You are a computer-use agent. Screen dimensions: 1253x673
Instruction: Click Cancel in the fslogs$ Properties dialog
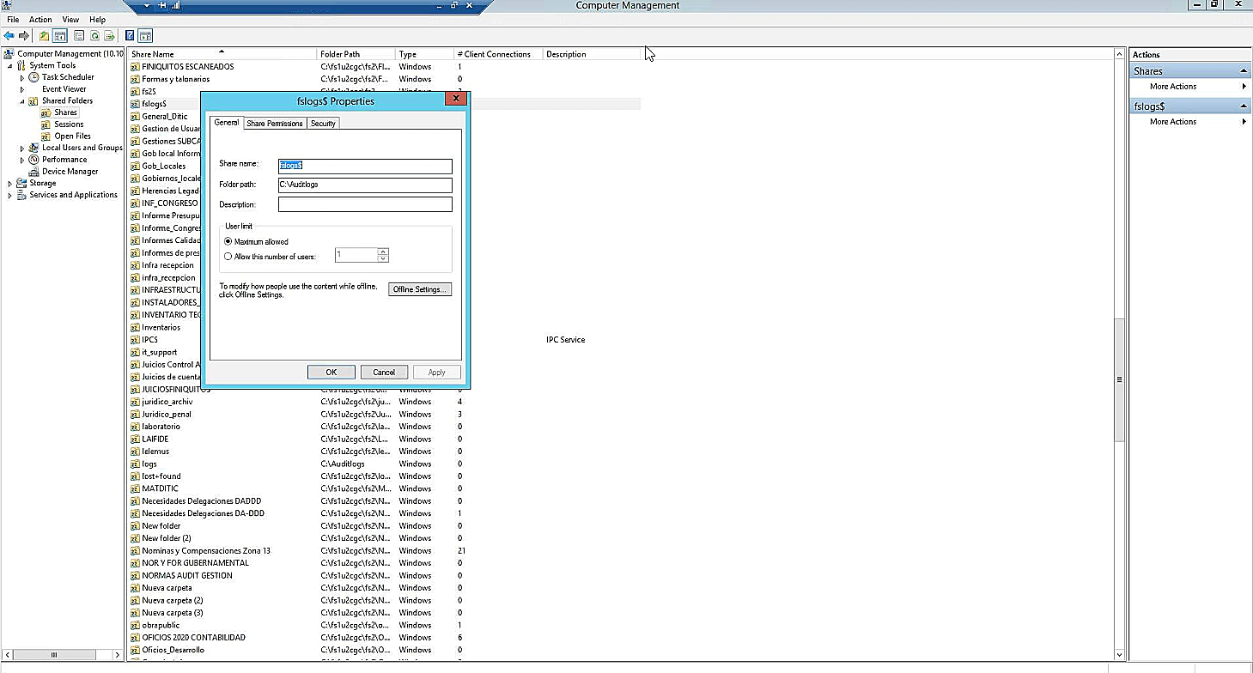coord(384,372)
